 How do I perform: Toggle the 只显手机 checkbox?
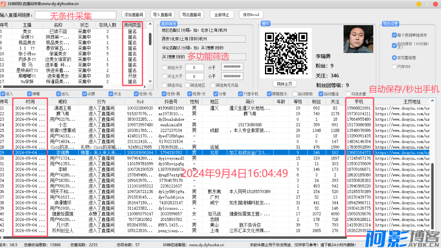coord(241,94)
